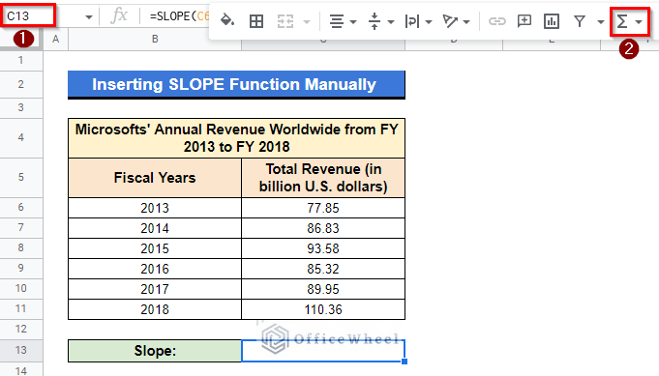Select row 6 header
Screen dimensions: 659x376
21,207
